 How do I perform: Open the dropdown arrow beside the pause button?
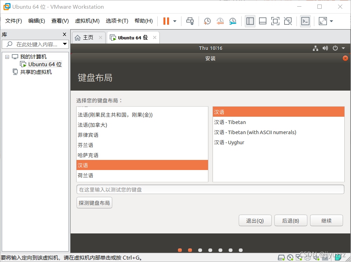pos(175,21)
